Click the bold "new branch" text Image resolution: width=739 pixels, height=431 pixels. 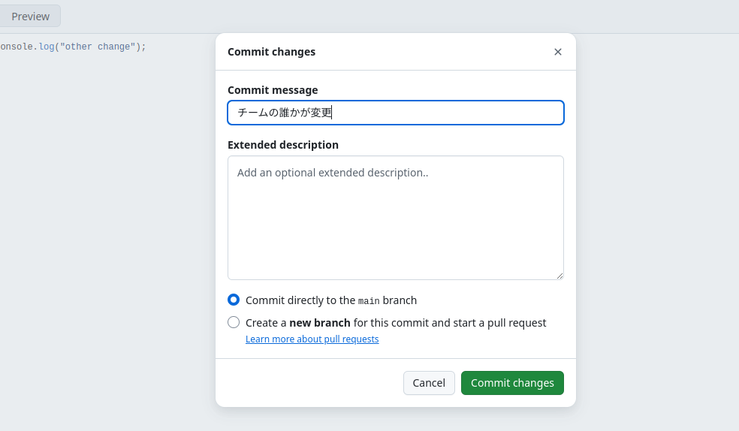[320, 323]
